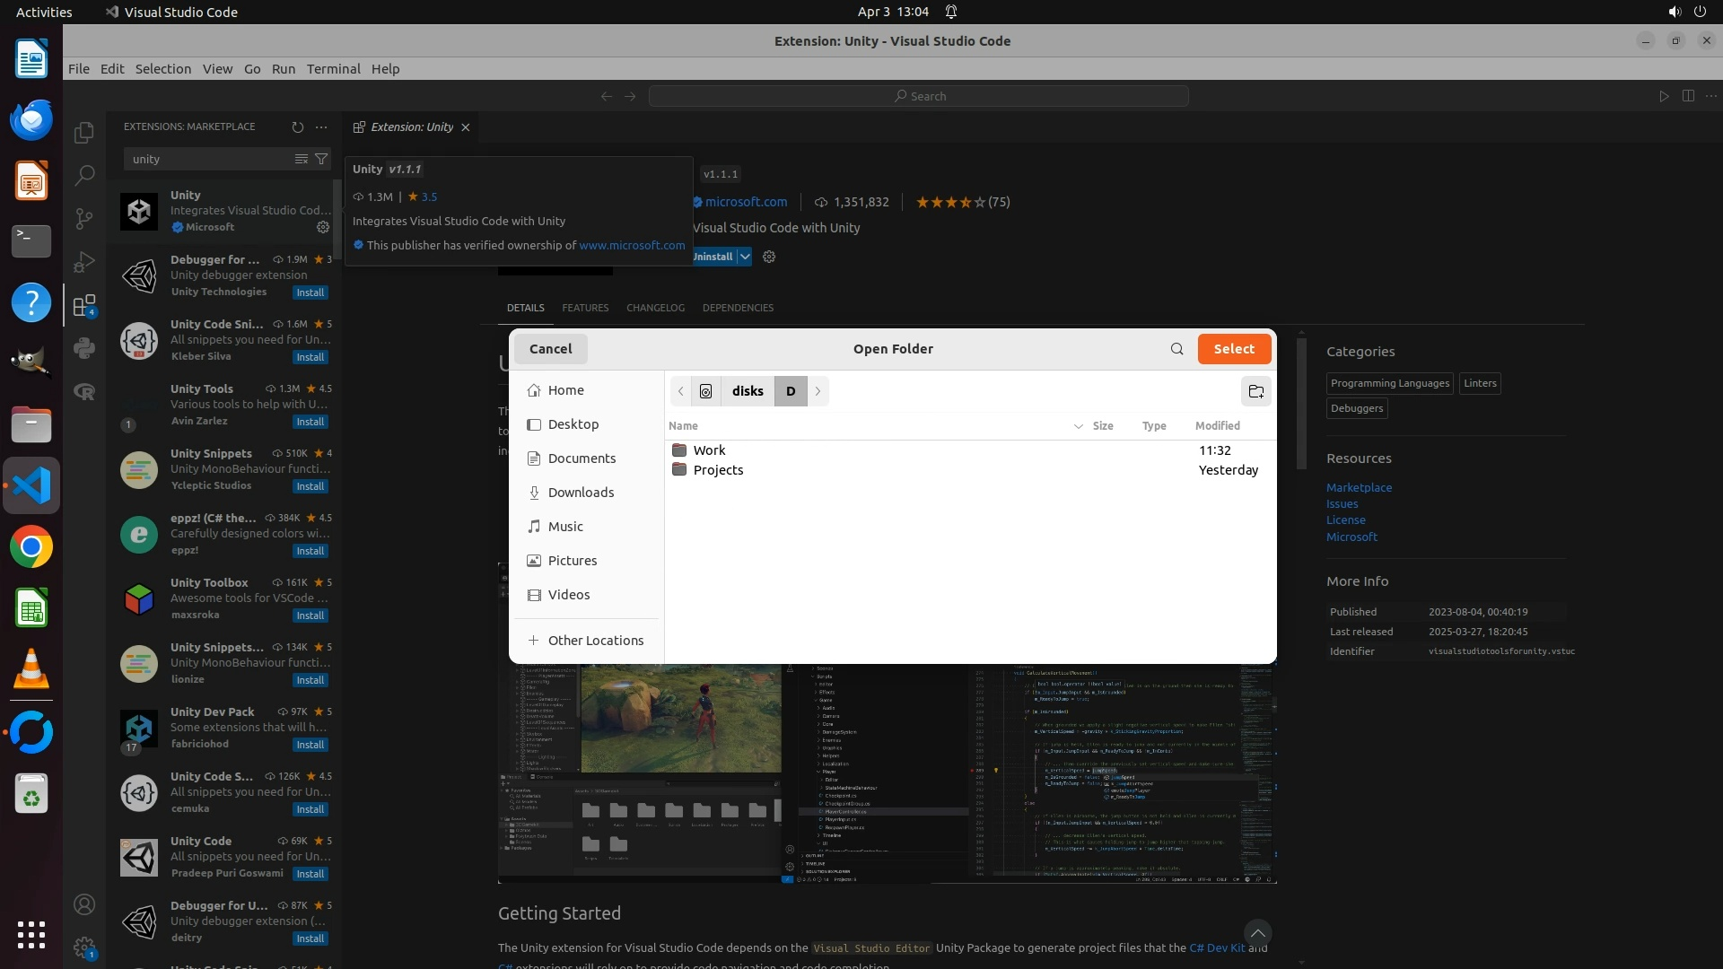The image size is (1723, 969).
Task: Cancel the Open Folder dialog
Action: [550, 349]
